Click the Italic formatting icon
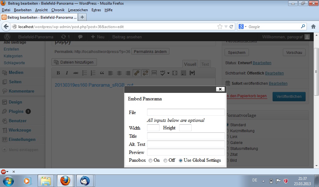Image resolution: width=319 pixels, height=187 pixels. [x=67, y=73]
